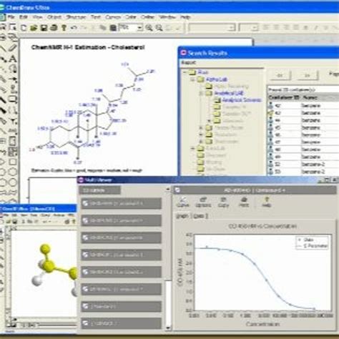Open the Window menu in ChemDraw
This screenshot has height=339, width=339.
167,17
